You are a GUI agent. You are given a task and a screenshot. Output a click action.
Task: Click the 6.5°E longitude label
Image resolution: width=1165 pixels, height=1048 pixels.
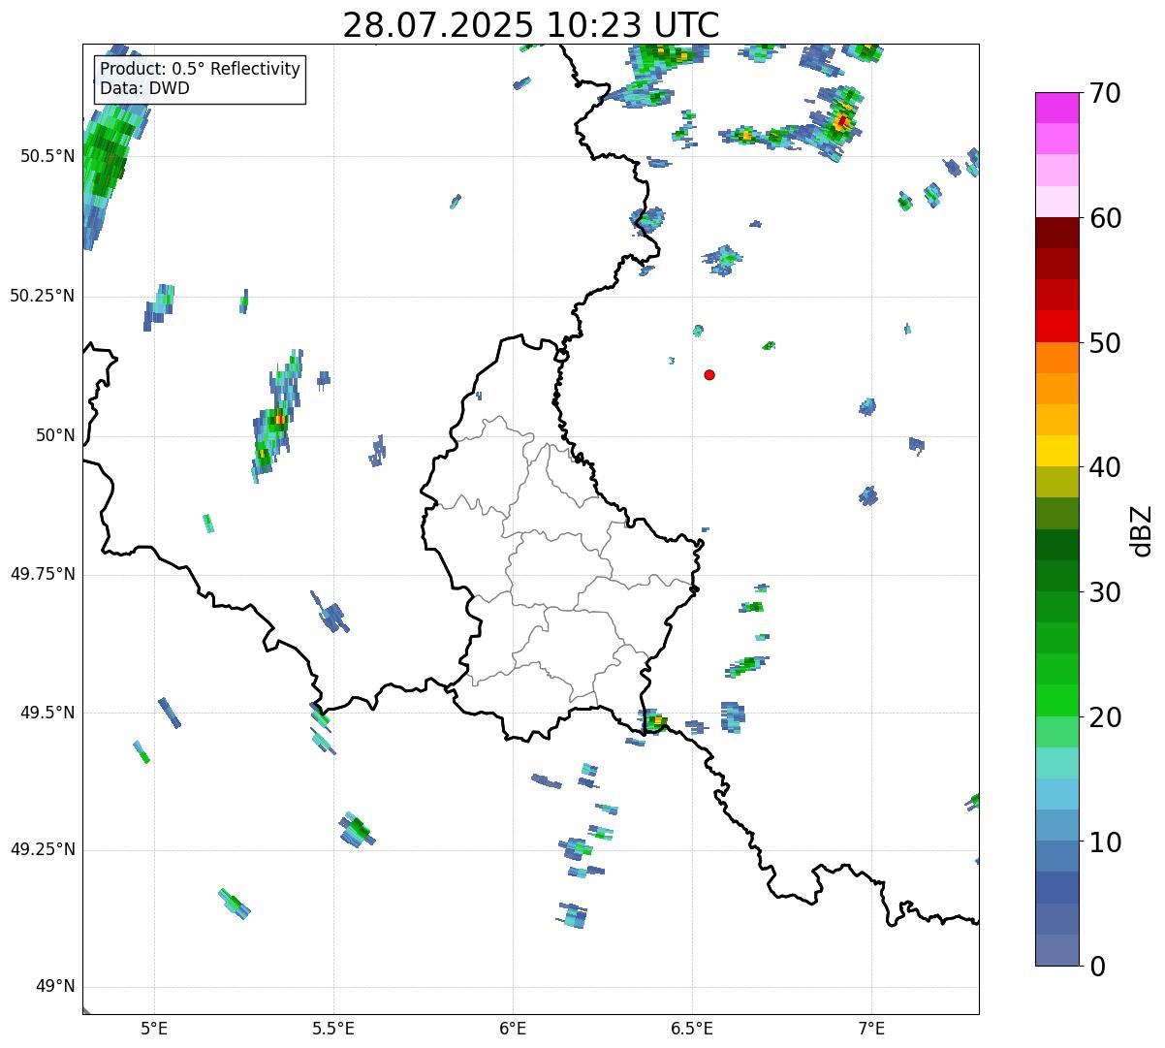coord(692,1028)
